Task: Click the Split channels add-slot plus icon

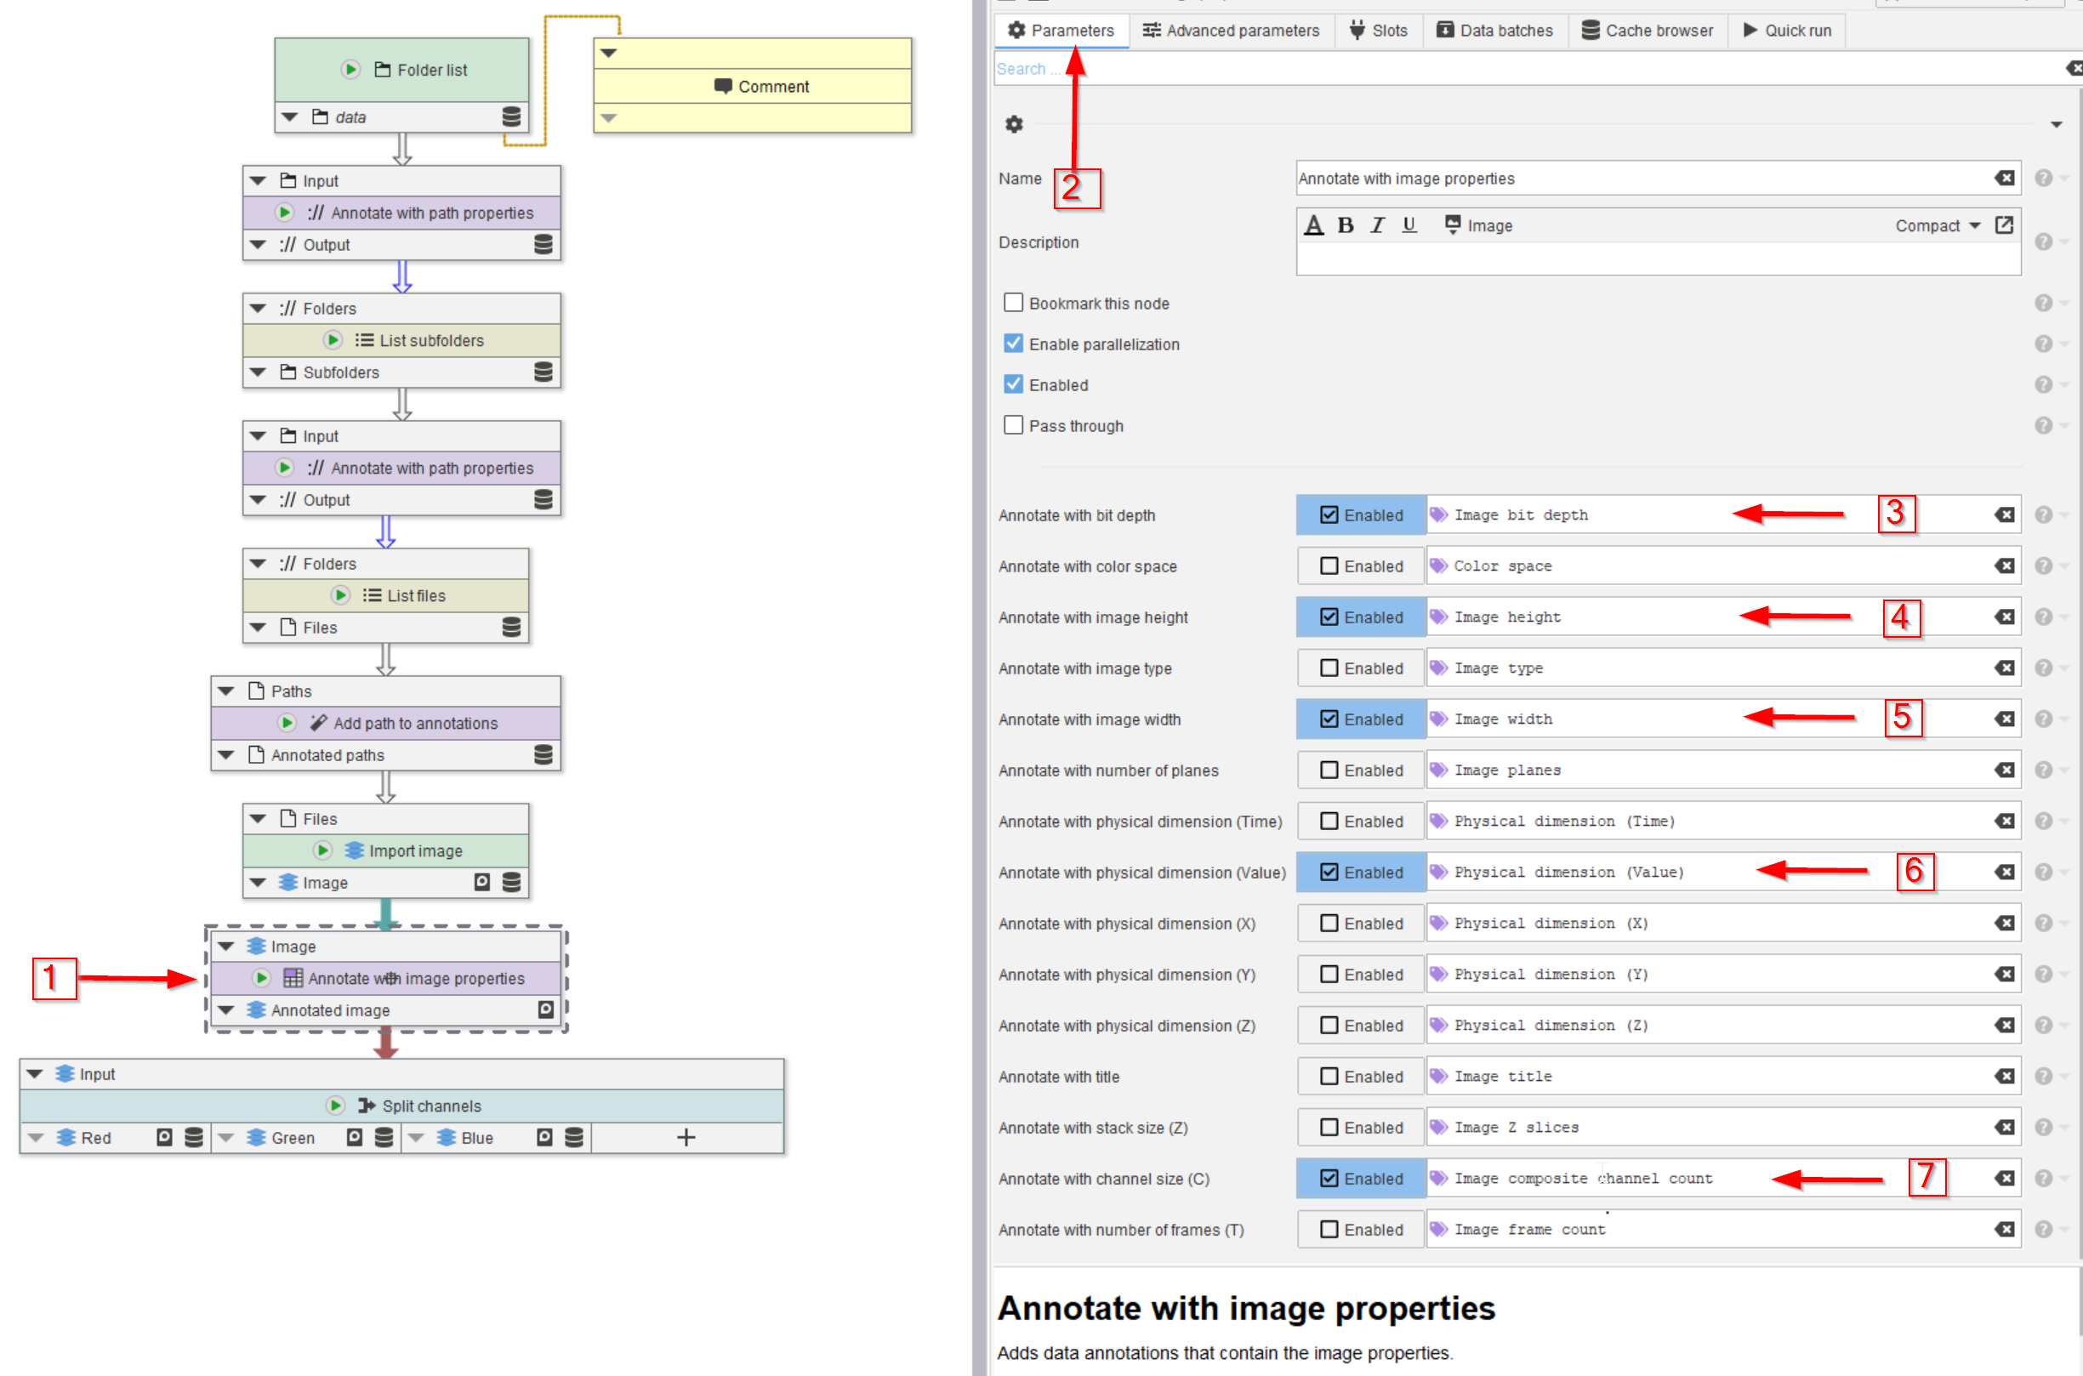Action: coord(686,1137)
